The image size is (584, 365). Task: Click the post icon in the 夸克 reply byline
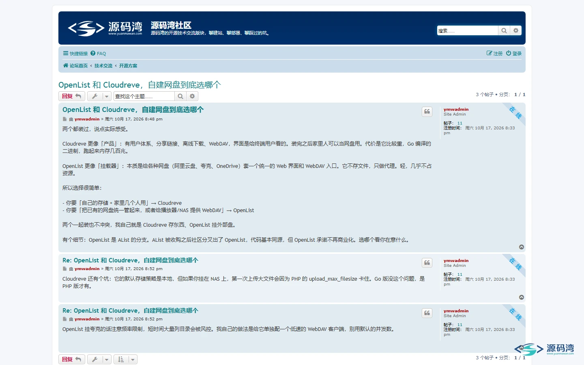64,319
